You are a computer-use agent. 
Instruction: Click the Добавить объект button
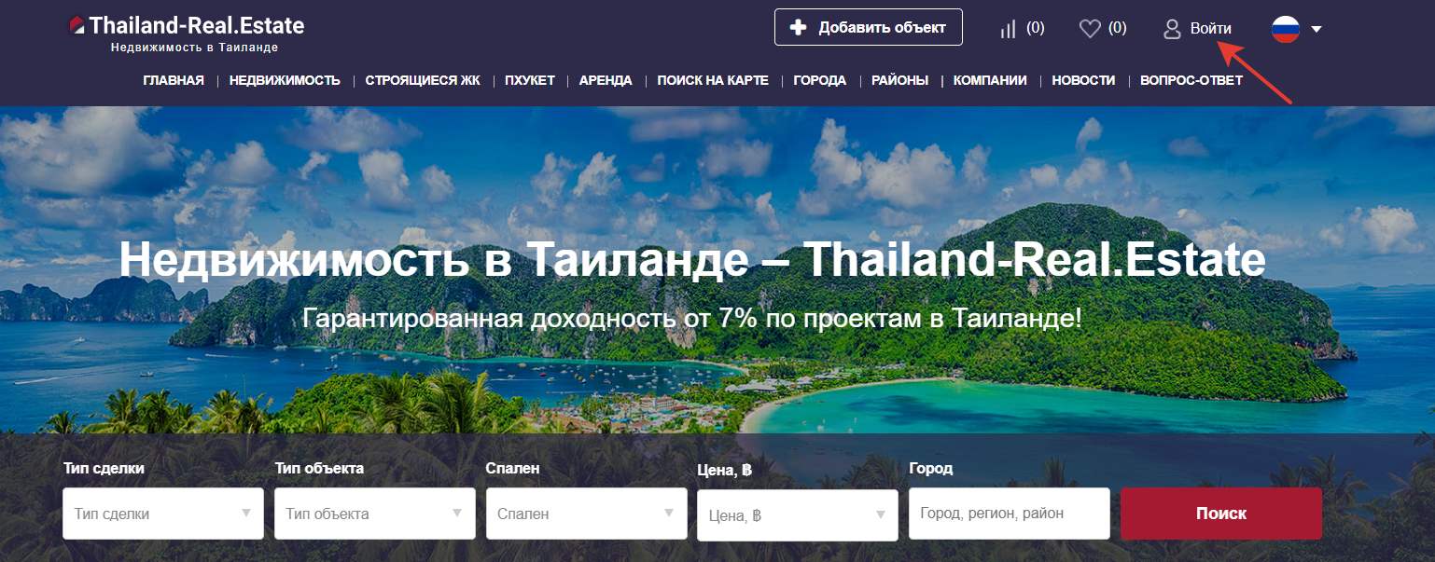click(x=869, y=27)
